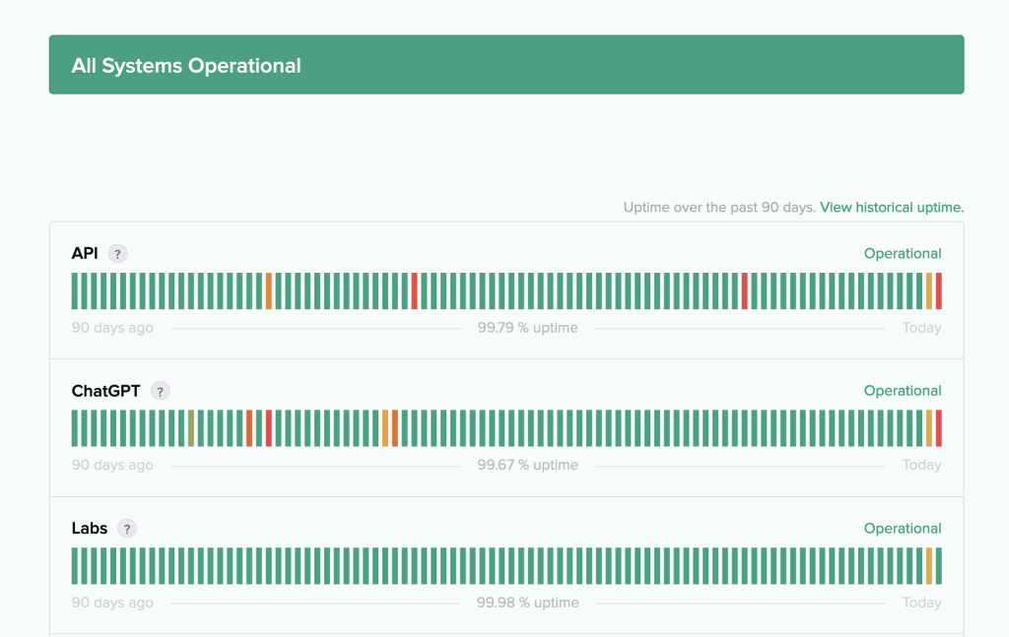Select today's green bar in the Labs row
This screenshot has width=1009, height=637.
pyautogui.click(x=939, y=566)
